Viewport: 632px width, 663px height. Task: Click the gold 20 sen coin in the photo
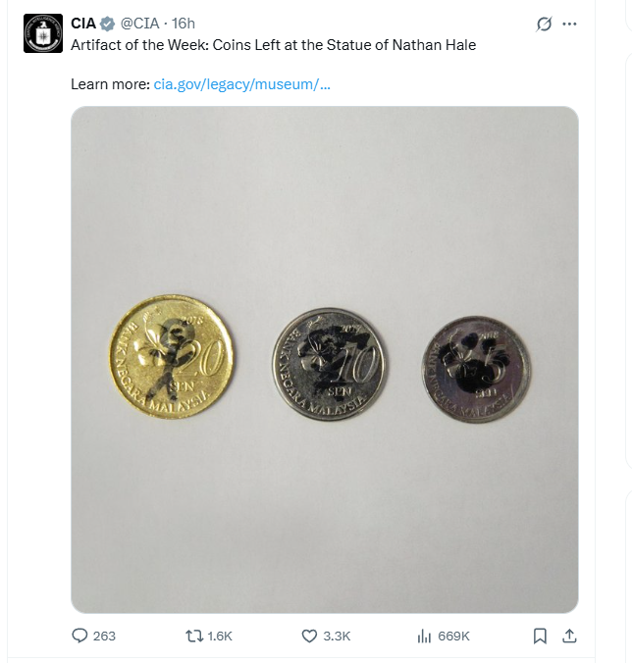coord(172,357)
